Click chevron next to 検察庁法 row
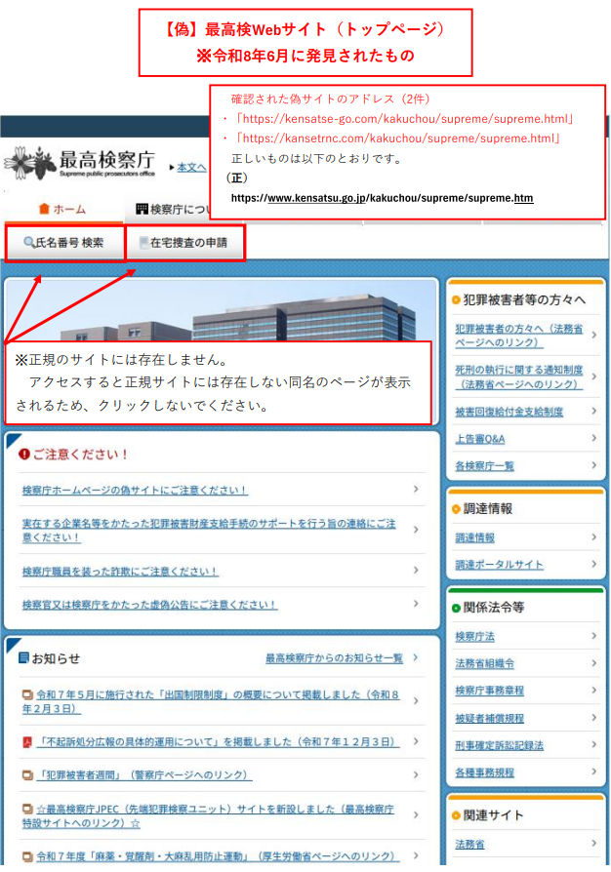Screen dimensions: 611x872 tap(594, 636)
